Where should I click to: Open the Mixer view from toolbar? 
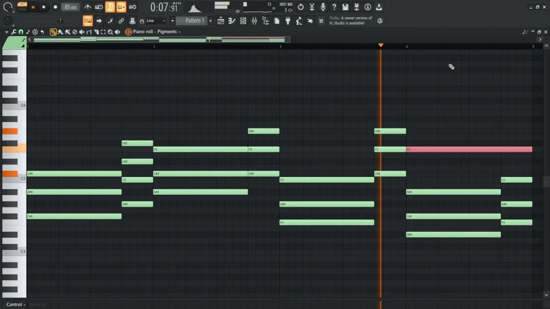(x=254, y=21)
